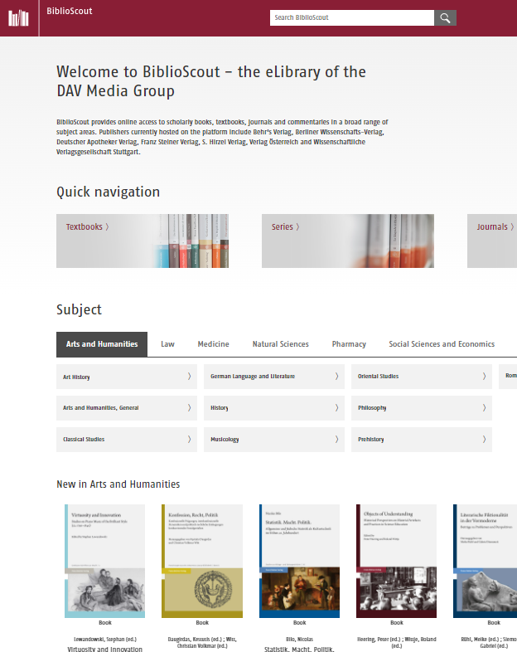
Task: Open the Musicology subject
Action: coord(274,440)
